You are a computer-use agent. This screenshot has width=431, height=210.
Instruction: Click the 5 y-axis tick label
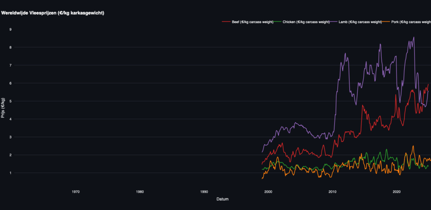pos(11,101)
